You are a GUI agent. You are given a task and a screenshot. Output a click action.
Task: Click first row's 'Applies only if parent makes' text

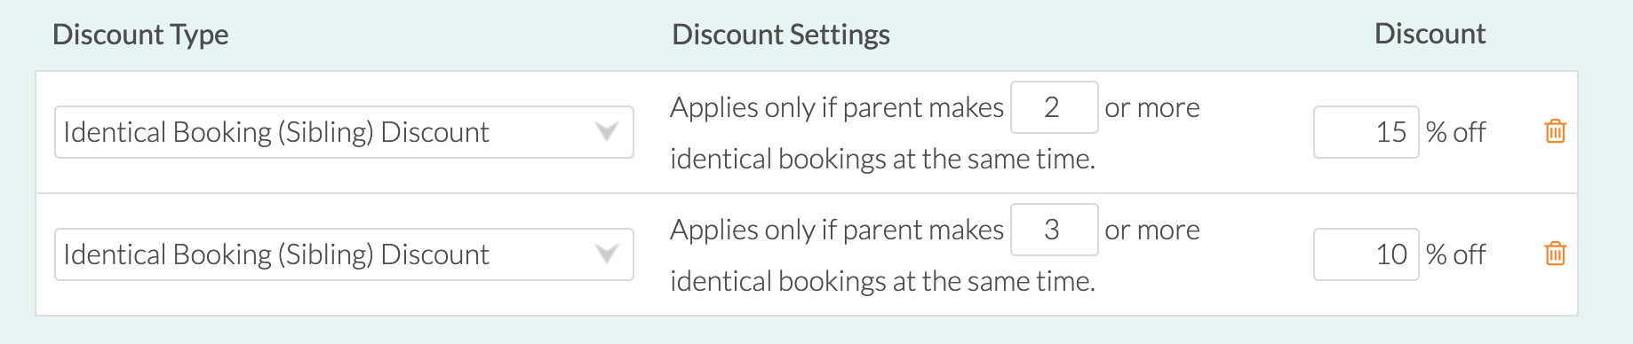pos(837,107)
